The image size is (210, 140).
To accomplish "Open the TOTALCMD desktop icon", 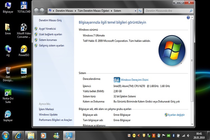I will pyautogui.click(x=24, y=8).
